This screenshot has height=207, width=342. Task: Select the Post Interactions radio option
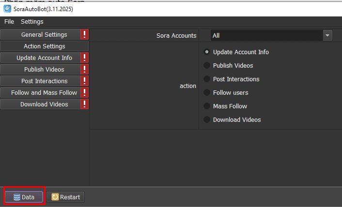pyautogui.click(x=207, y=79)
